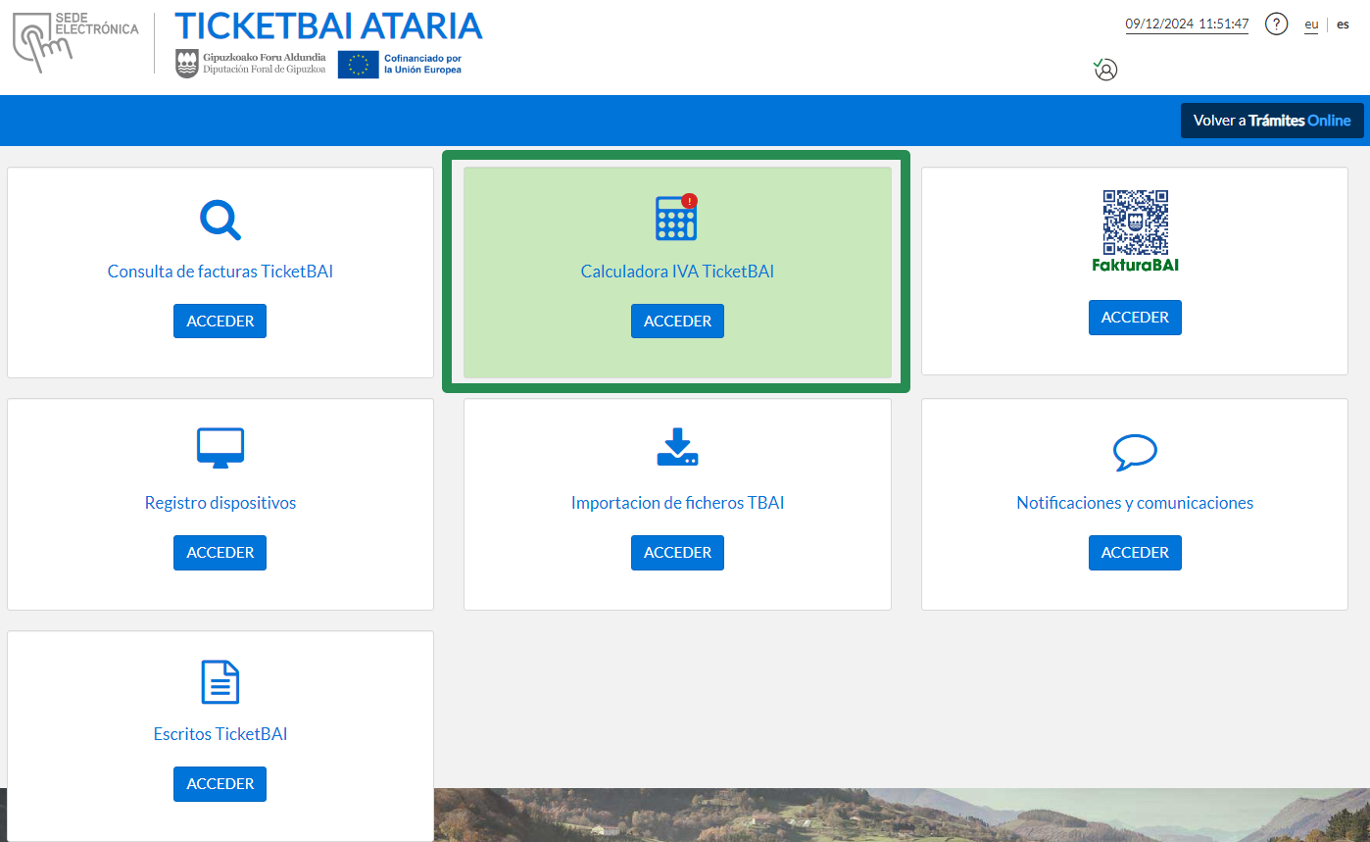This screenshot has height=842, width=1370.
Task: Click the user profile icon with checkmark
Action: point(1105,70)
